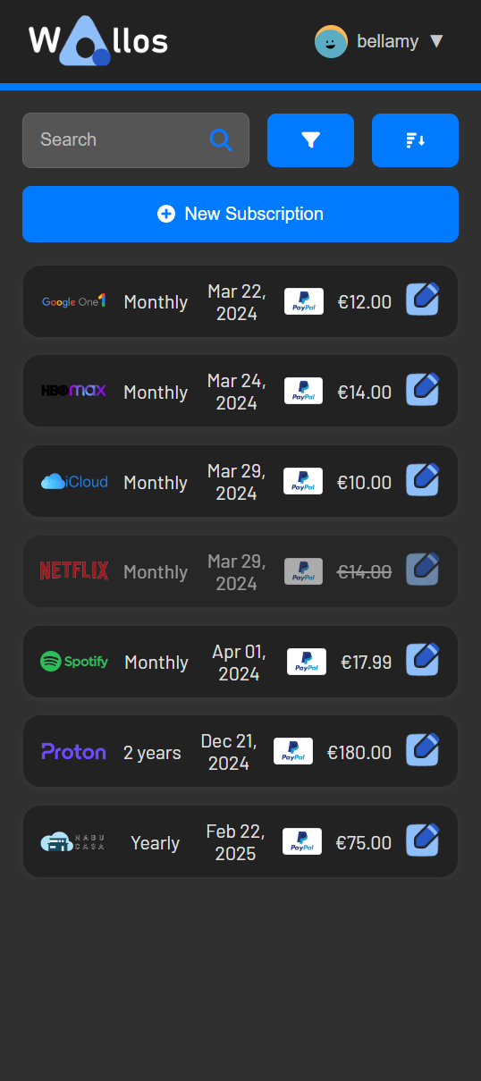Edit the HBO Max subscription
Screen dimensions: 481x1081
tap(423, 390)
